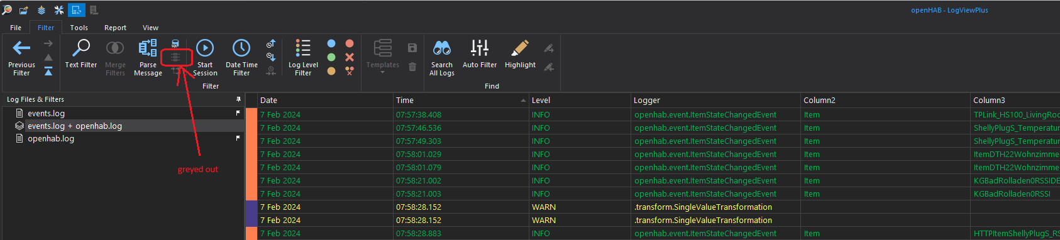Click the Merge Filters tool
Image resolution: width=1060 pixels, height=240 pixels.
tap(115, 58)
